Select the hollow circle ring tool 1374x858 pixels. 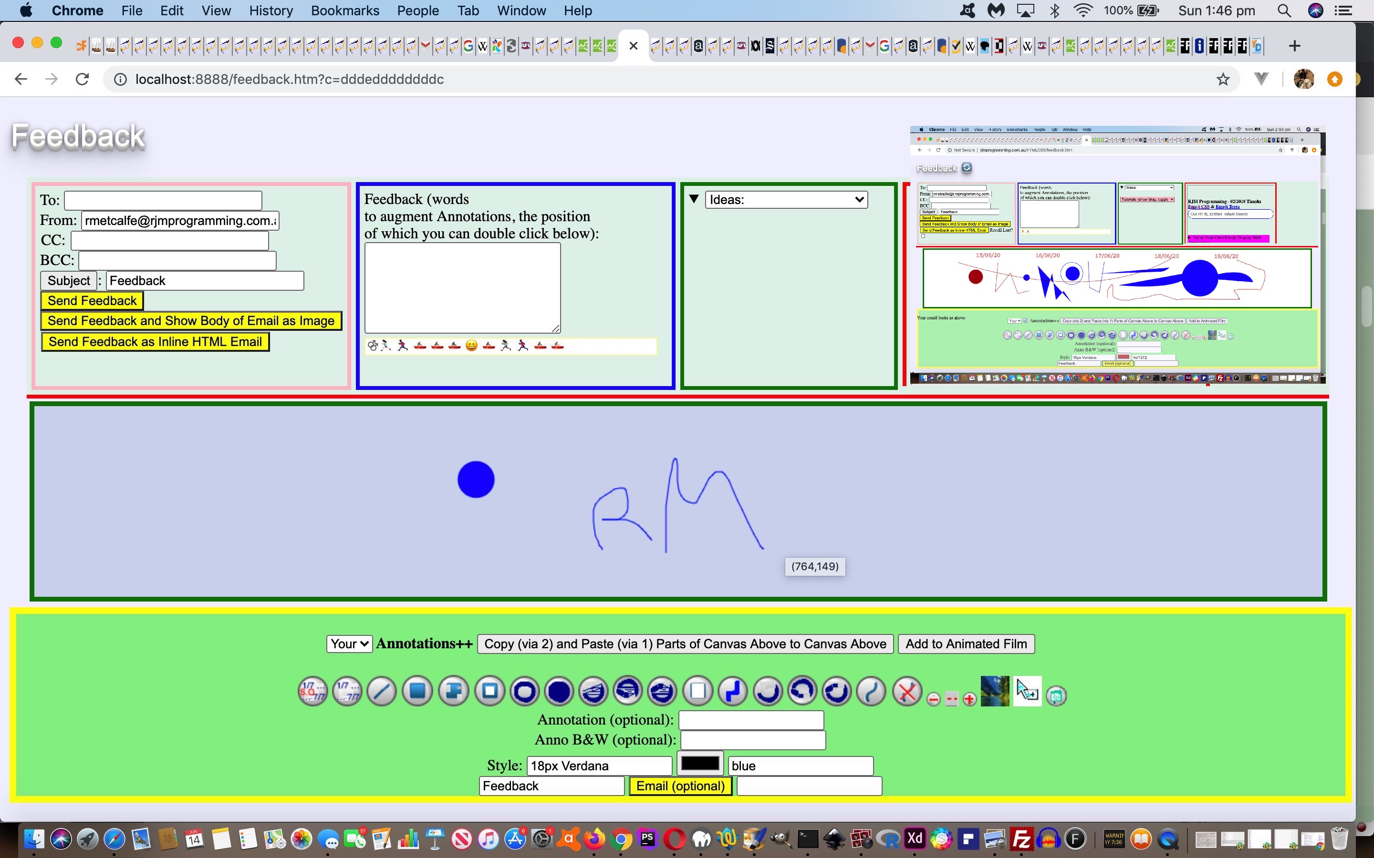524,691
